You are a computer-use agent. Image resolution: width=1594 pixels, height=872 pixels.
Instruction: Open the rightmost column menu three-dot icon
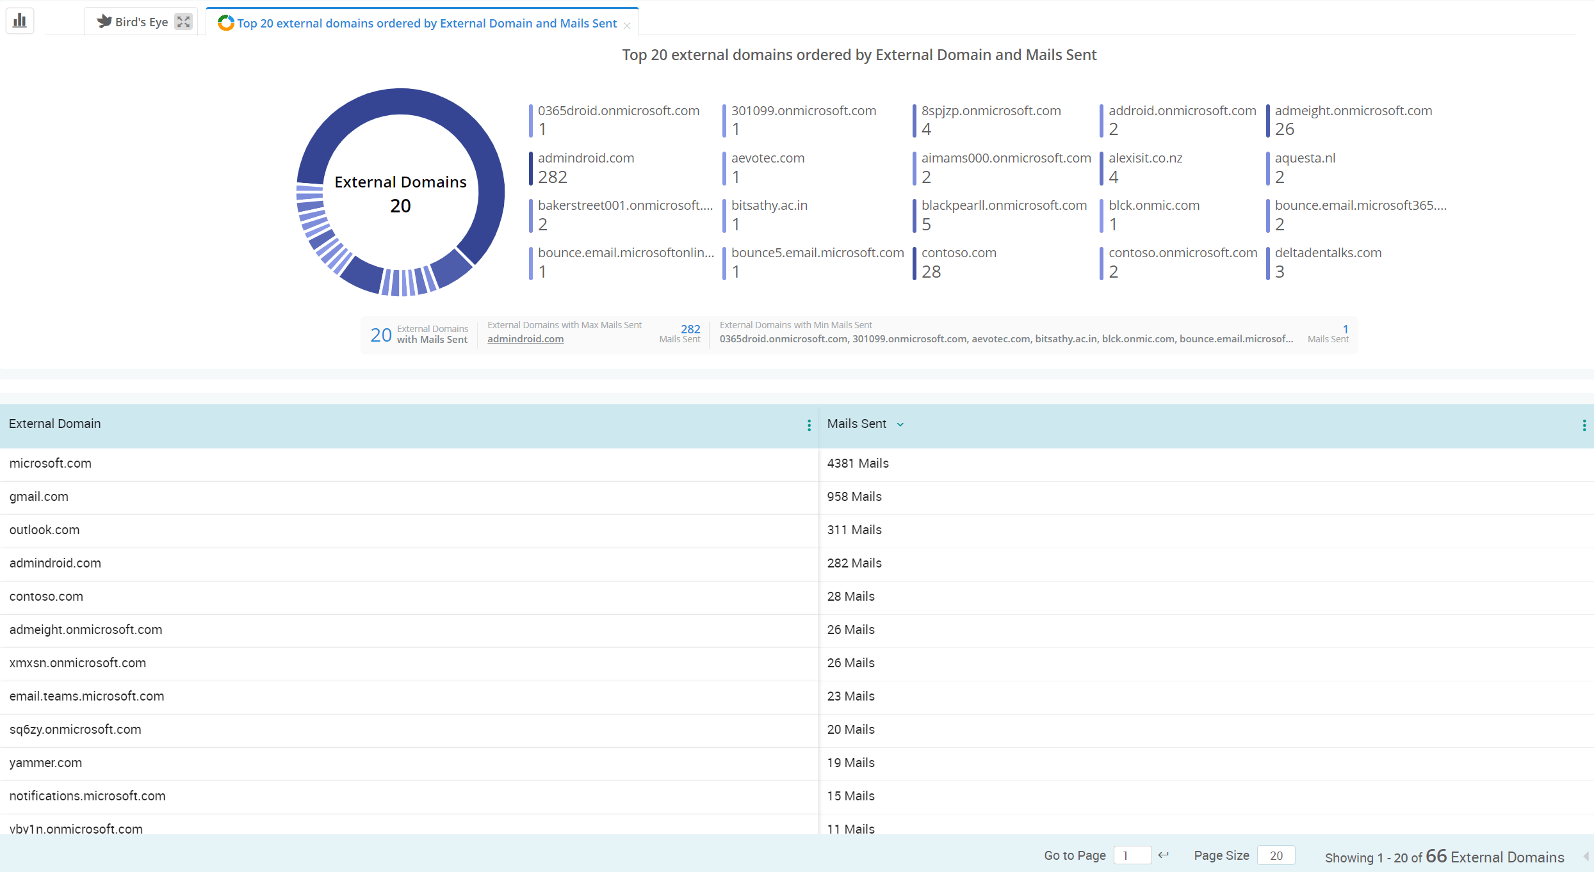[1584, 425]
